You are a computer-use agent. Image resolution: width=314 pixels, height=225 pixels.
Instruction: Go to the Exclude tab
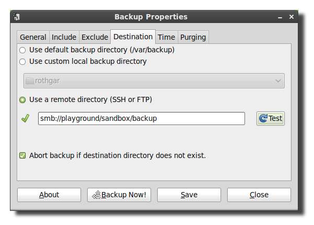pos(95,37)
